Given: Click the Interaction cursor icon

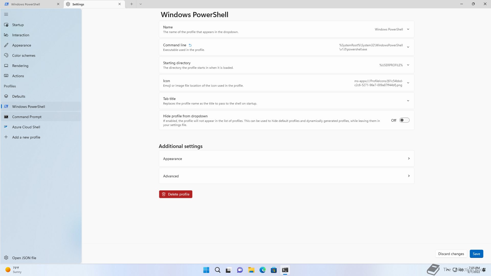Looking at the screenshot, I should pyautogui.click(x=6, y=35).
